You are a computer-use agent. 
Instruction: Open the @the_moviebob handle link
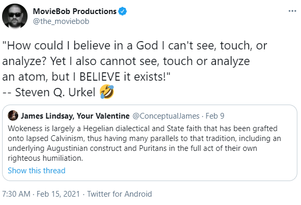(x=61, y=21)
